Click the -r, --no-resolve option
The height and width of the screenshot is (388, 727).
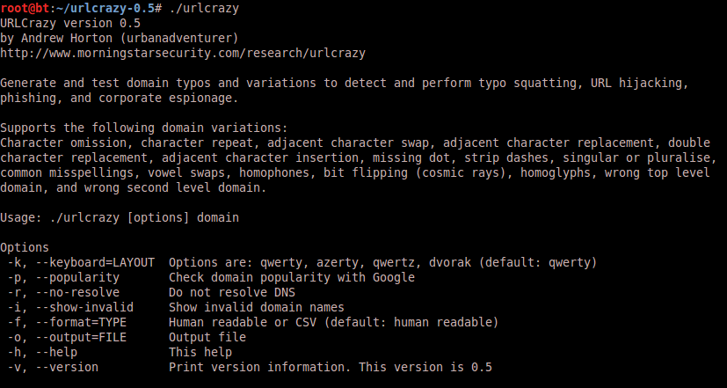[x=63, y=293]
